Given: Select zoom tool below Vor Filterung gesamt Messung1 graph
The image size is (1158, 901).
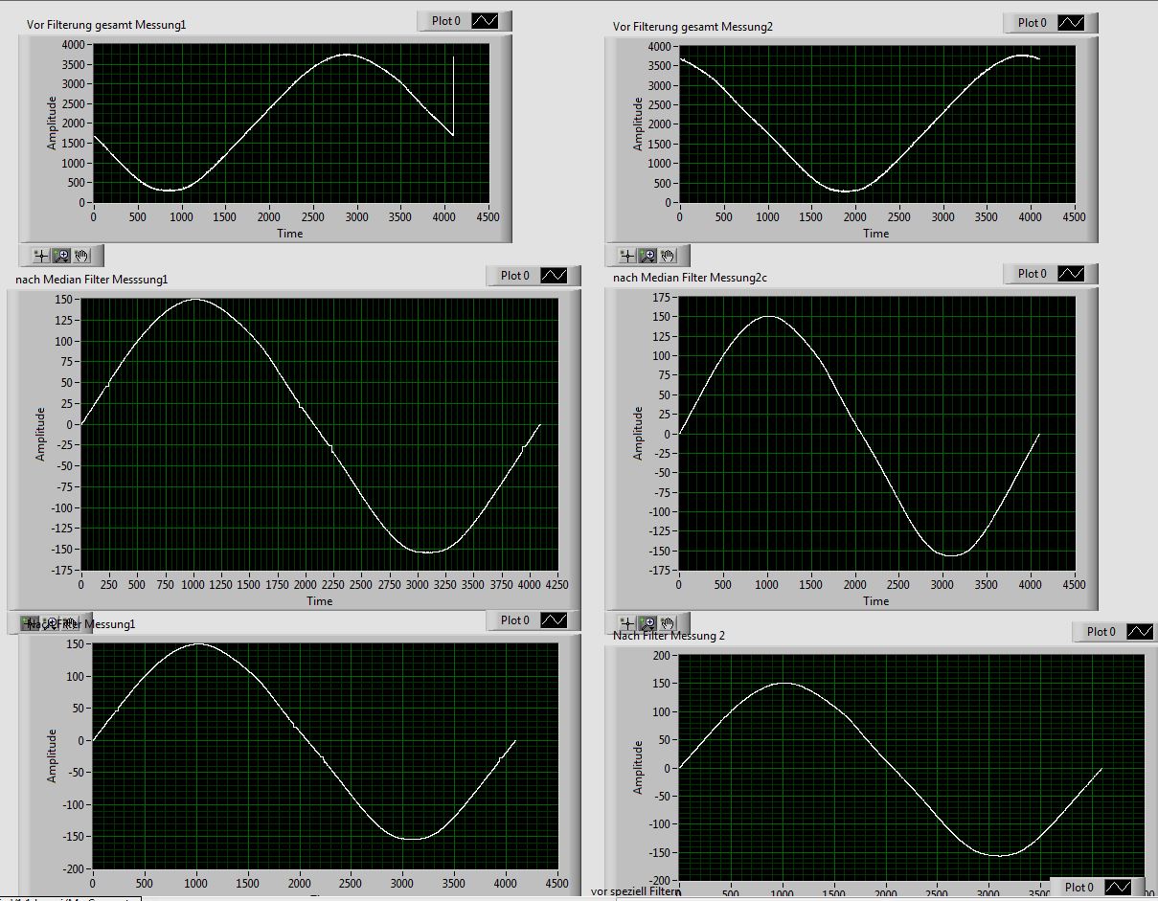Looking at the screenshot, I should tap(61, 256).
